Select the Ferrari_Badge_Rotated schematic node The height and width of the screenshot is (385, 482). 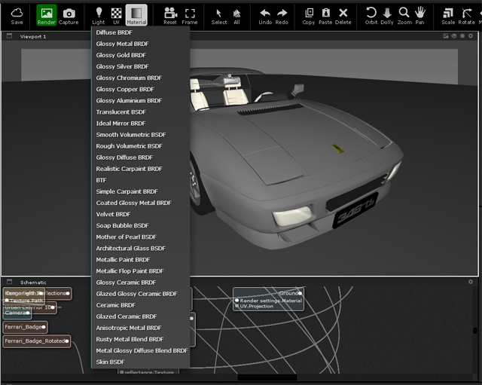[x=37, y=341]
